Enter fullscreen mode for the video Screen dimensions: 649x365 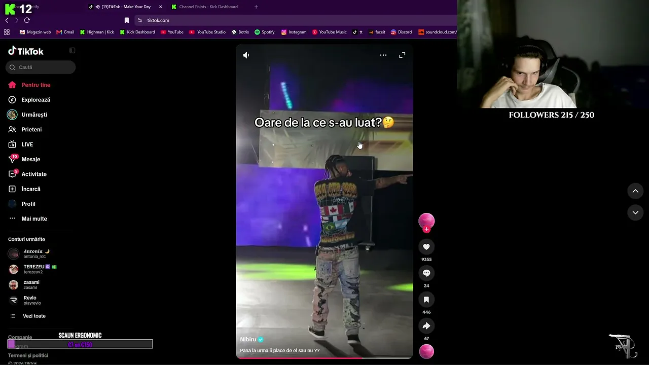402,55
